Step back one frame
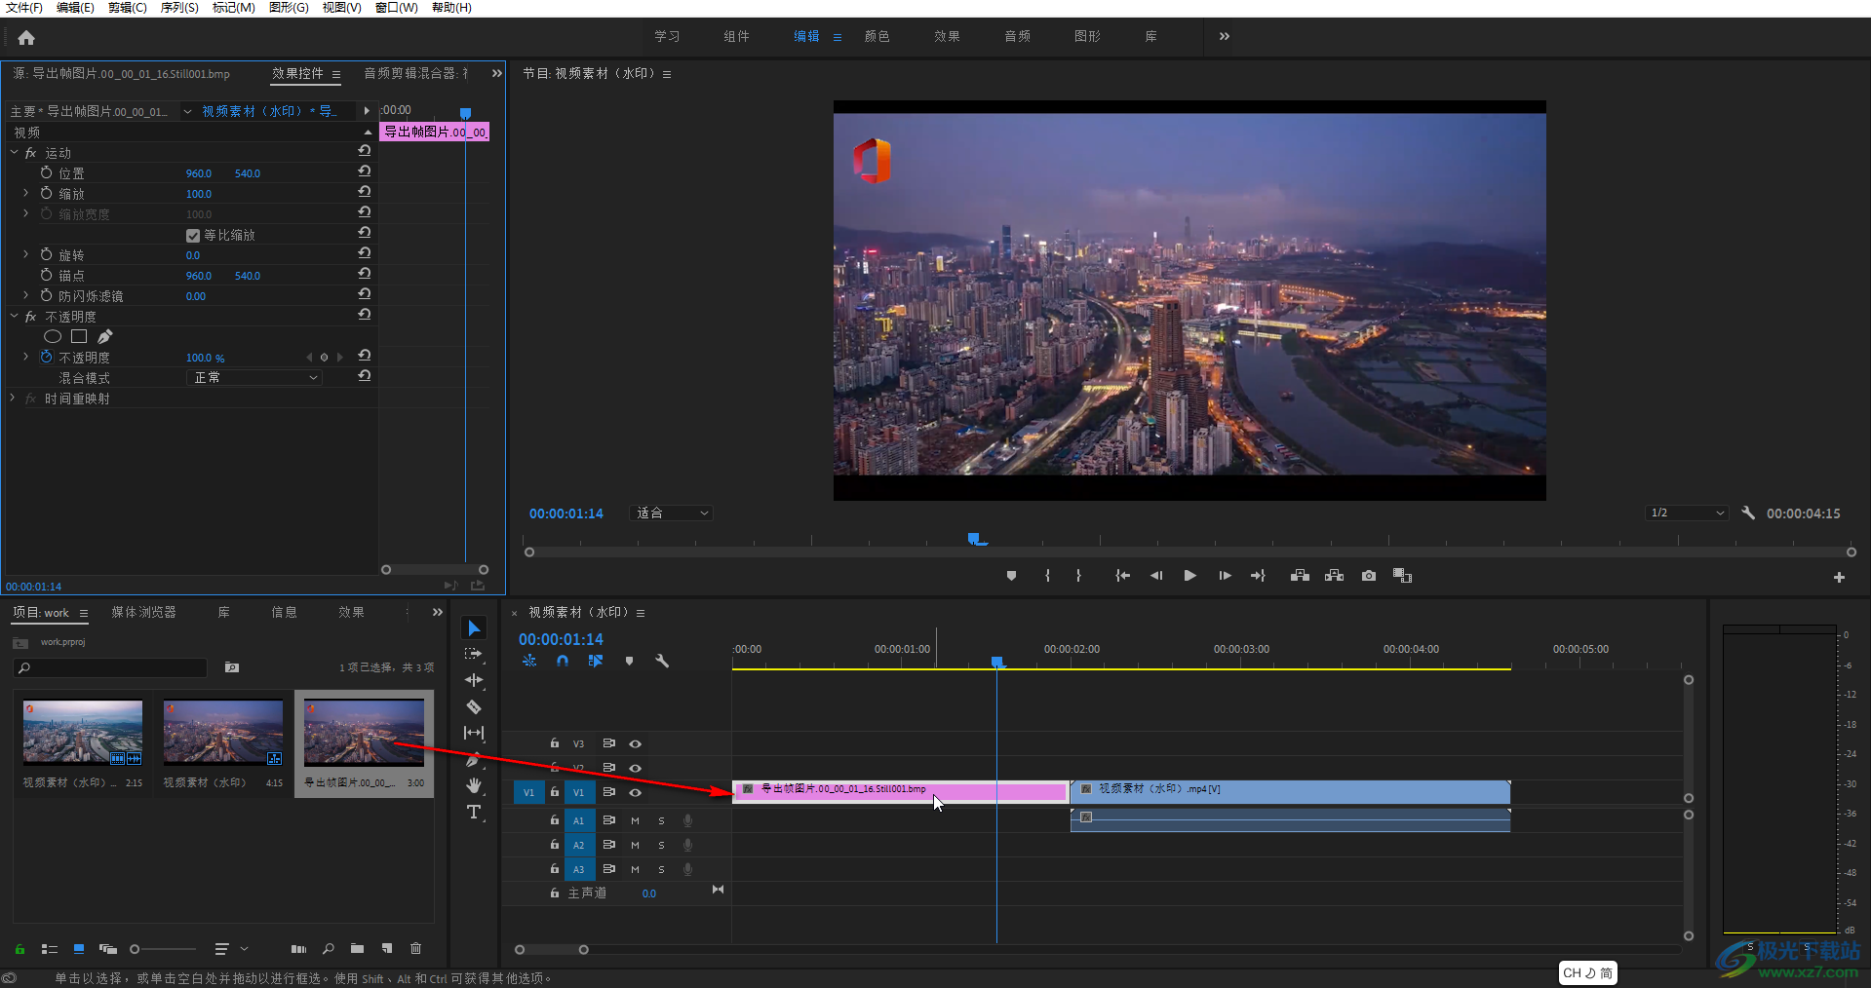The width and height of the screenshot is (1871, 988). pos(1155,576)
